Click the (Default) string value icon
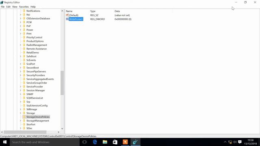This screenshot has width=260, height=146. click(x=67, y=15)
